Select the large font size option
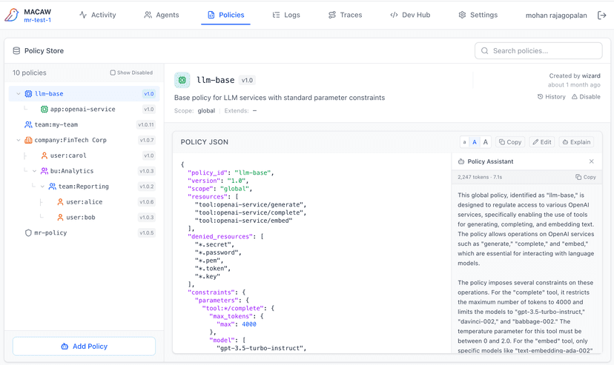Image resolution: width=614 pixels, height=365 pixels. coord(486,142)
